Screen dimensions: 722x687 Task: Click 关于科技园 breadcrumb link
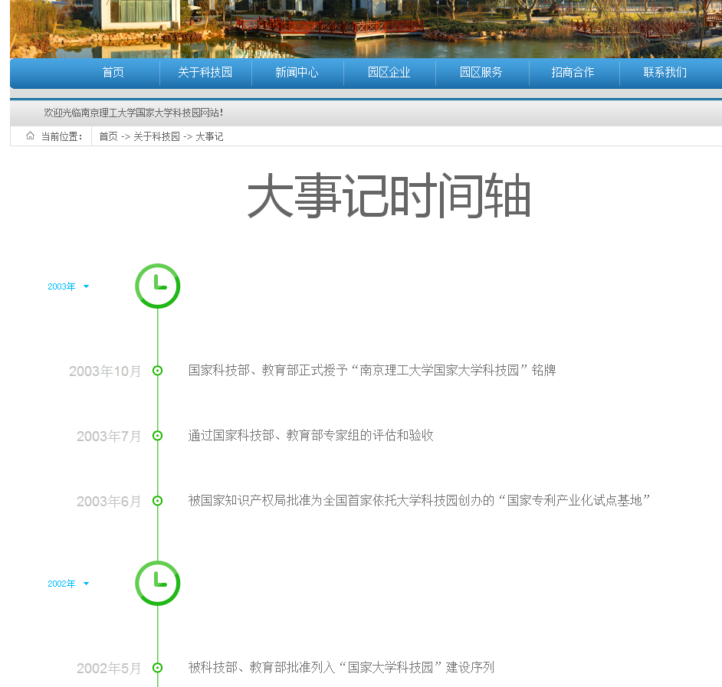(156, 136)
